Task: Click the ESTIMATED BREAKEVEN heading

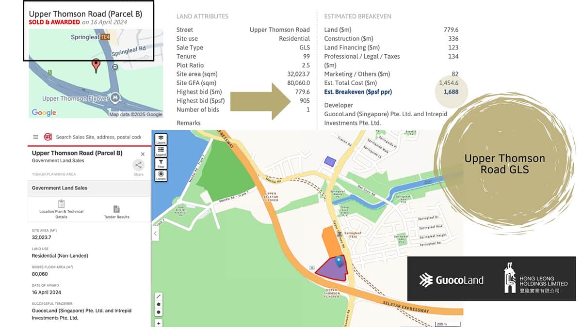Action: (x=357, y=16)
